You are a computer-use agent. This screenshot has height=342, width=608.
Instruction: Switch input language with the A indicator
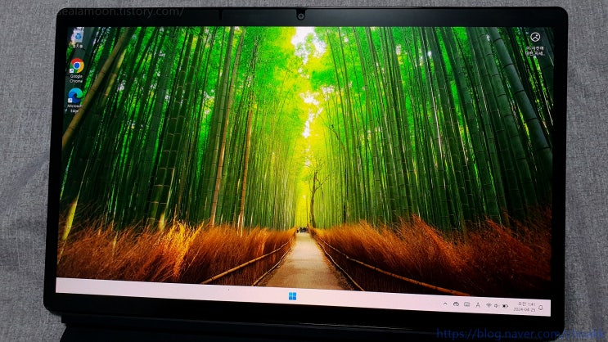coord(478,305)
